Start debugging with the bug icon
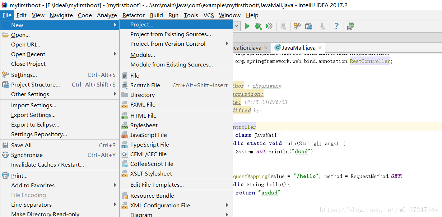 click(x=258, y=26)
